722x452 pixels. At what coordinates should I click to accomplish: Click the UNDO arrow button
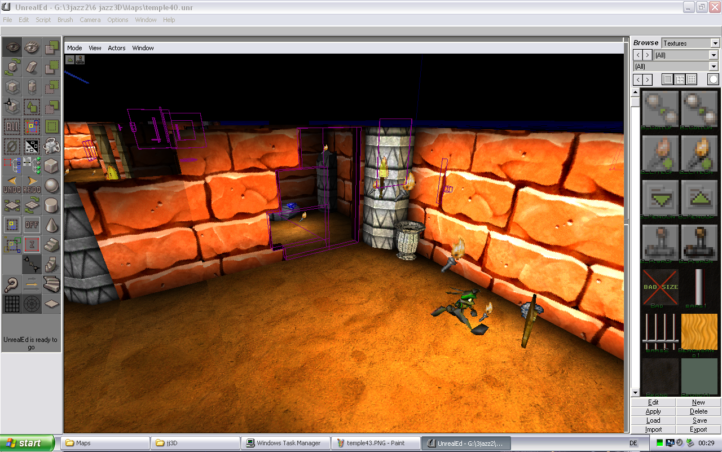[12, 186]
